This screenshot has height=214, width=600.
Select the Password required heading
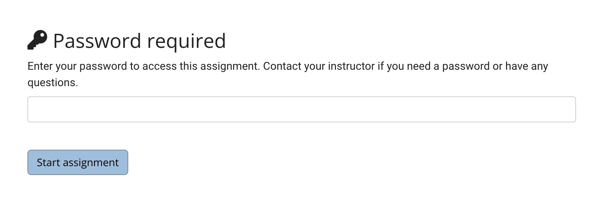139,41
